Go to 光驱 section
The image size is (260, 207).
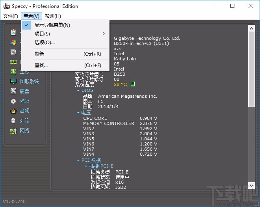point(24,101)
